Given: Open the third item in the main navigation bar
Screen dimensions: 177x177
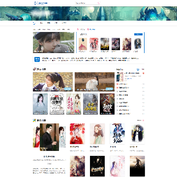Looking at the screenshot, I should click(49, 23).
